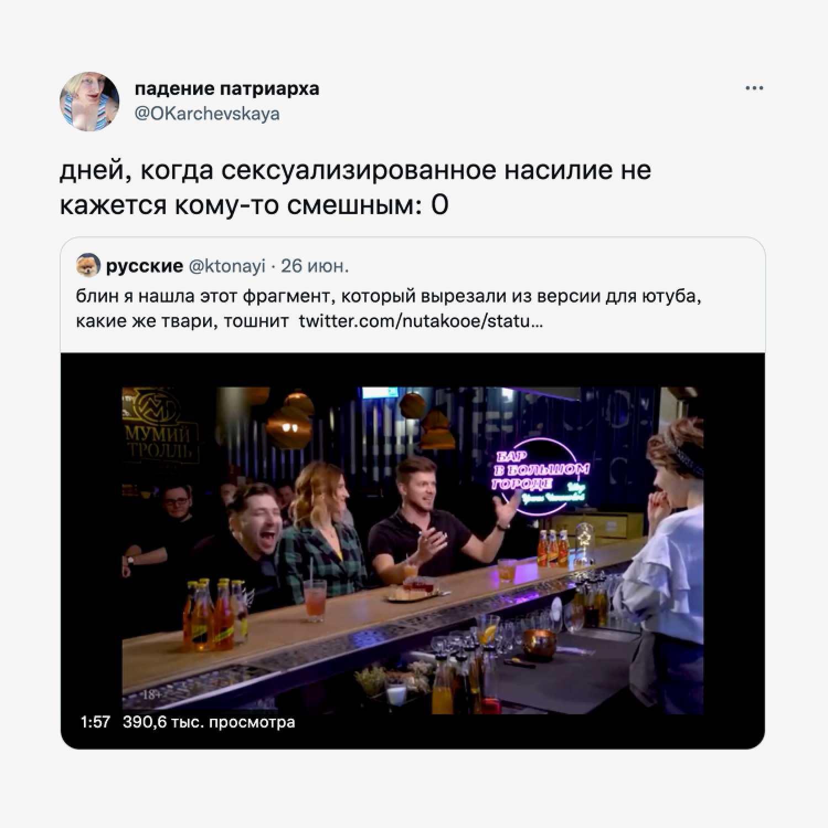Play the embedded bar show video
The image size is (828, 828).
[x=413, y=550]
